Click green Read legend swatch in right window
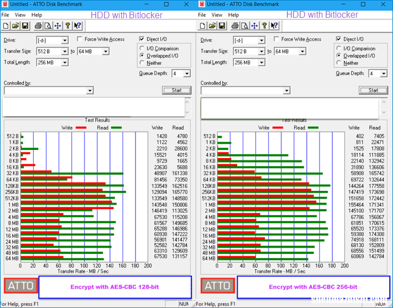This screenshot has height=308, width=393. coord(313,128)
